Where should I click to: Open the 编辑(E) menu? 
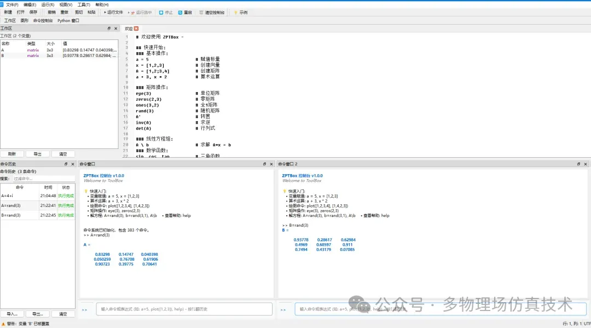pos(30,4)
